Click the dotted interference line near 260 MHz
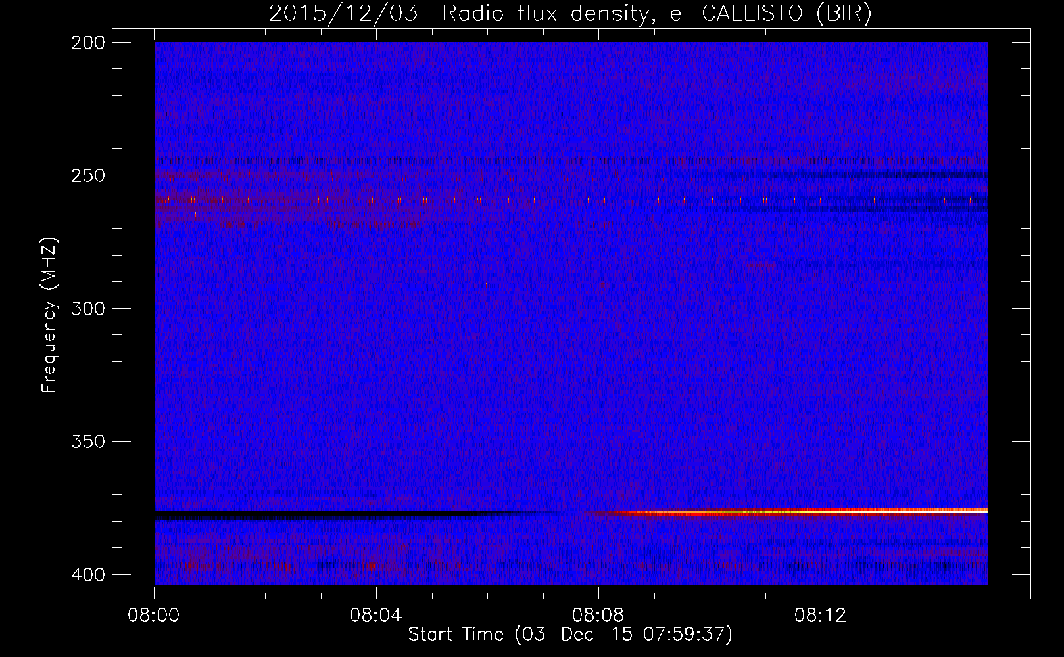The height and width of the screenshot is (657, 1064). (x=571, y=200)
